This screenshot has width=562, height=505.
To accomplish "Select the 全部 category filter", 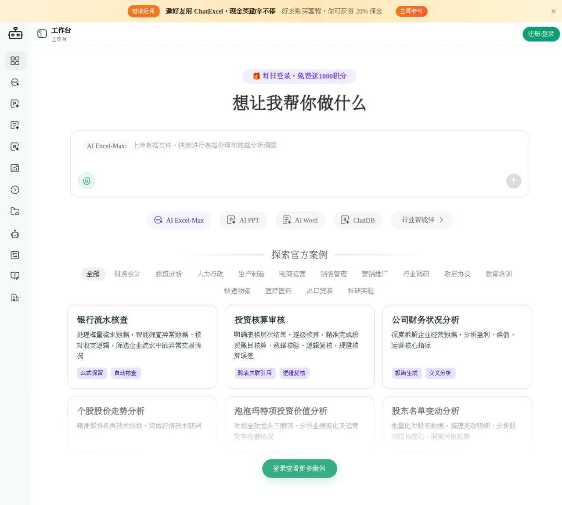I will 93,274.
